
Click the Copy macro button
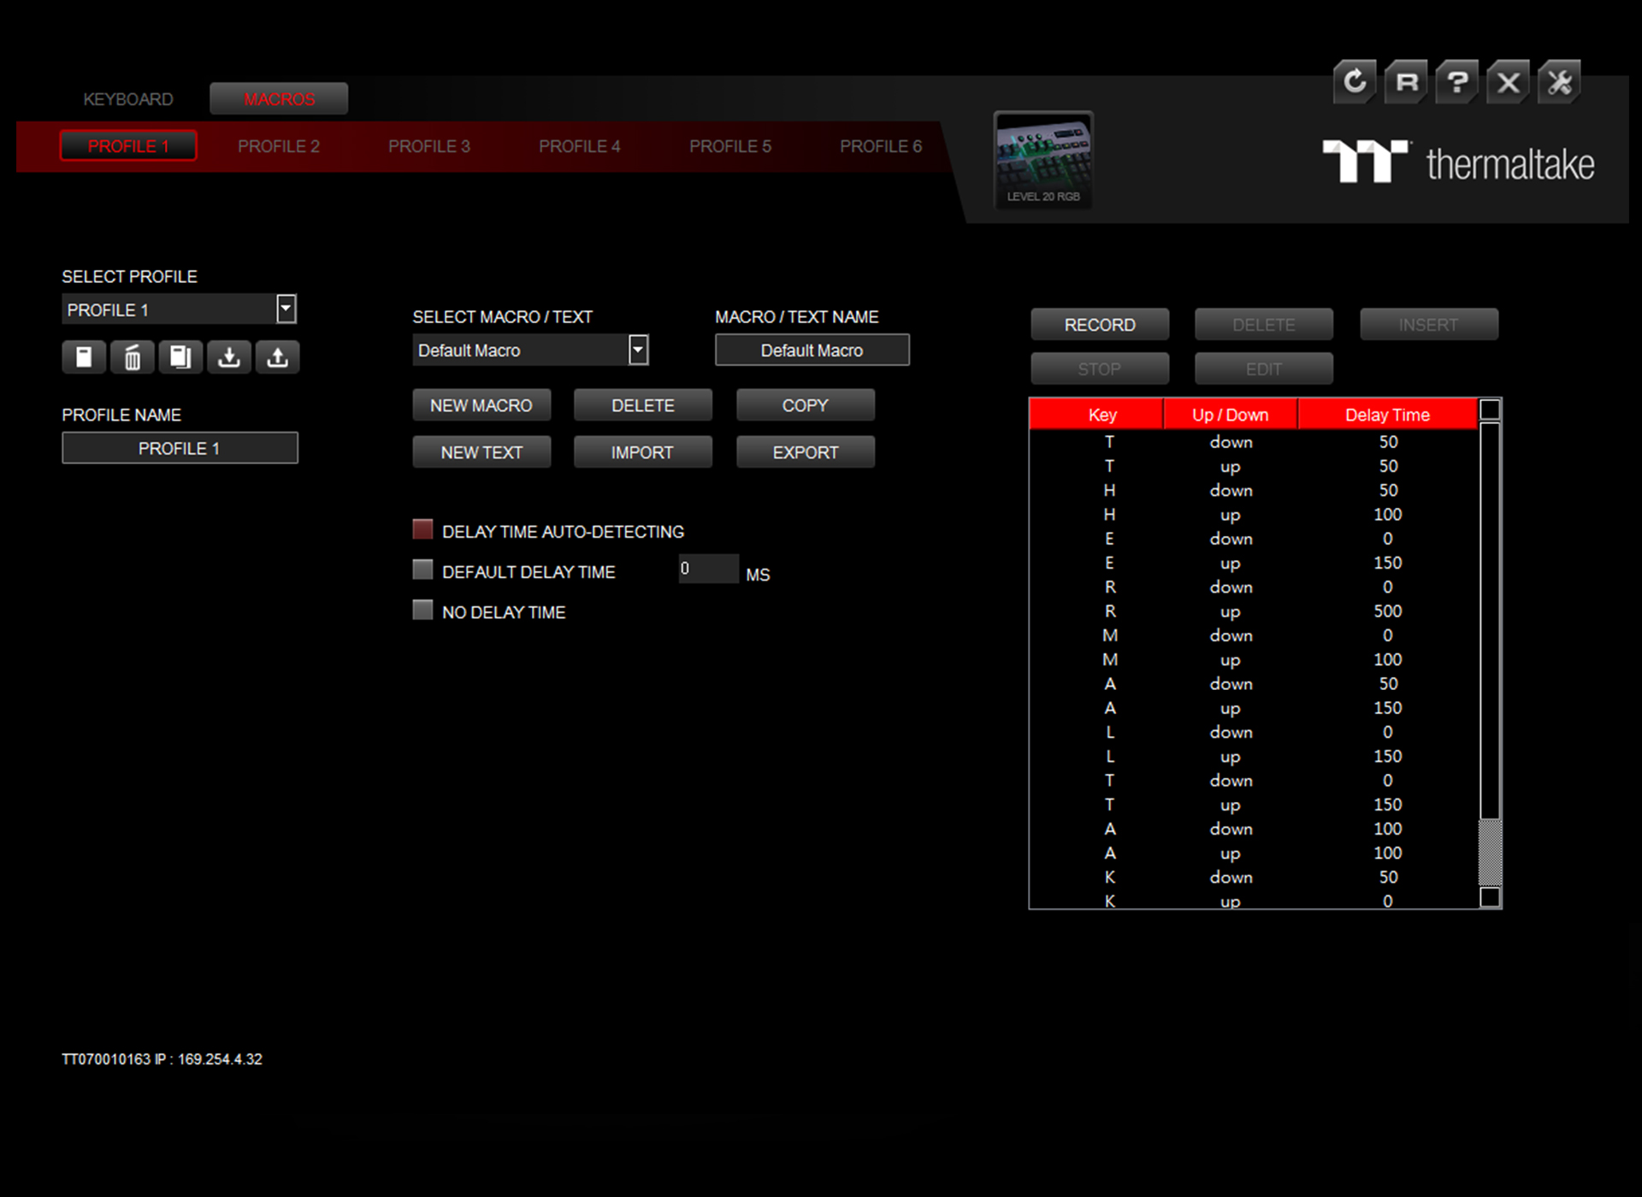point(806,405)
